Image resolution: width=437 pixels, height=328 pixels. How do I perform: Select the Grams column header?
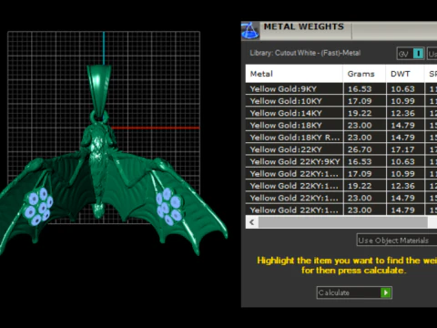click(364, 74)
